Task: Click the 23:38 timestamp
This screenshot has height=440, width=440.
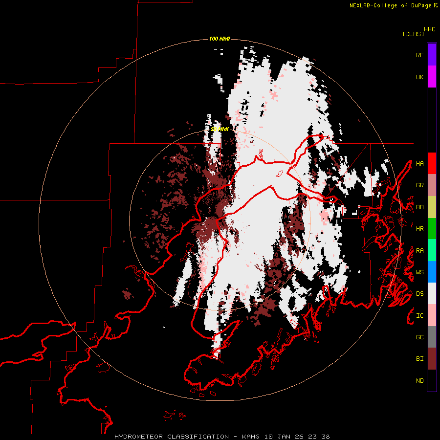Action: (x=318, y=437)
